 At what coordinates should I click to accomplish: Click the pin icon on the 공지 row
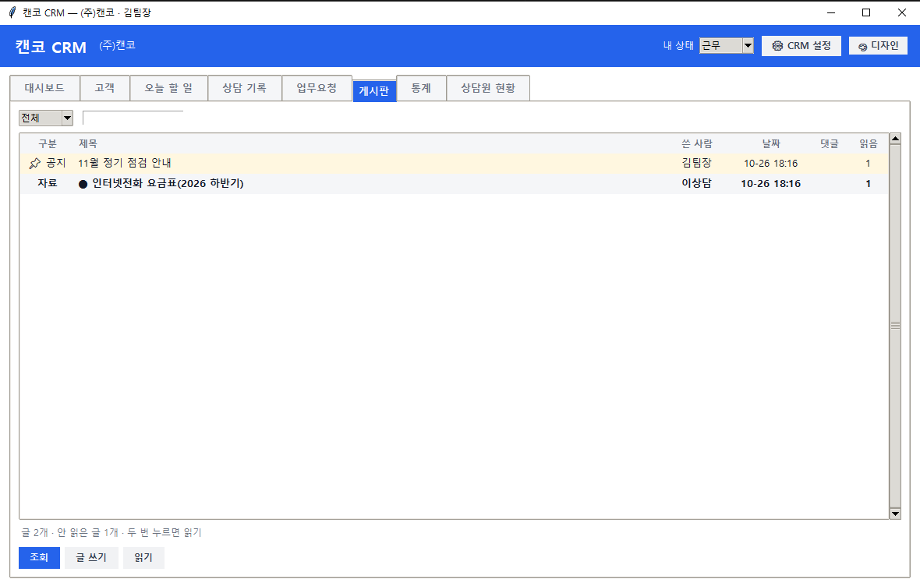point(35,163)
